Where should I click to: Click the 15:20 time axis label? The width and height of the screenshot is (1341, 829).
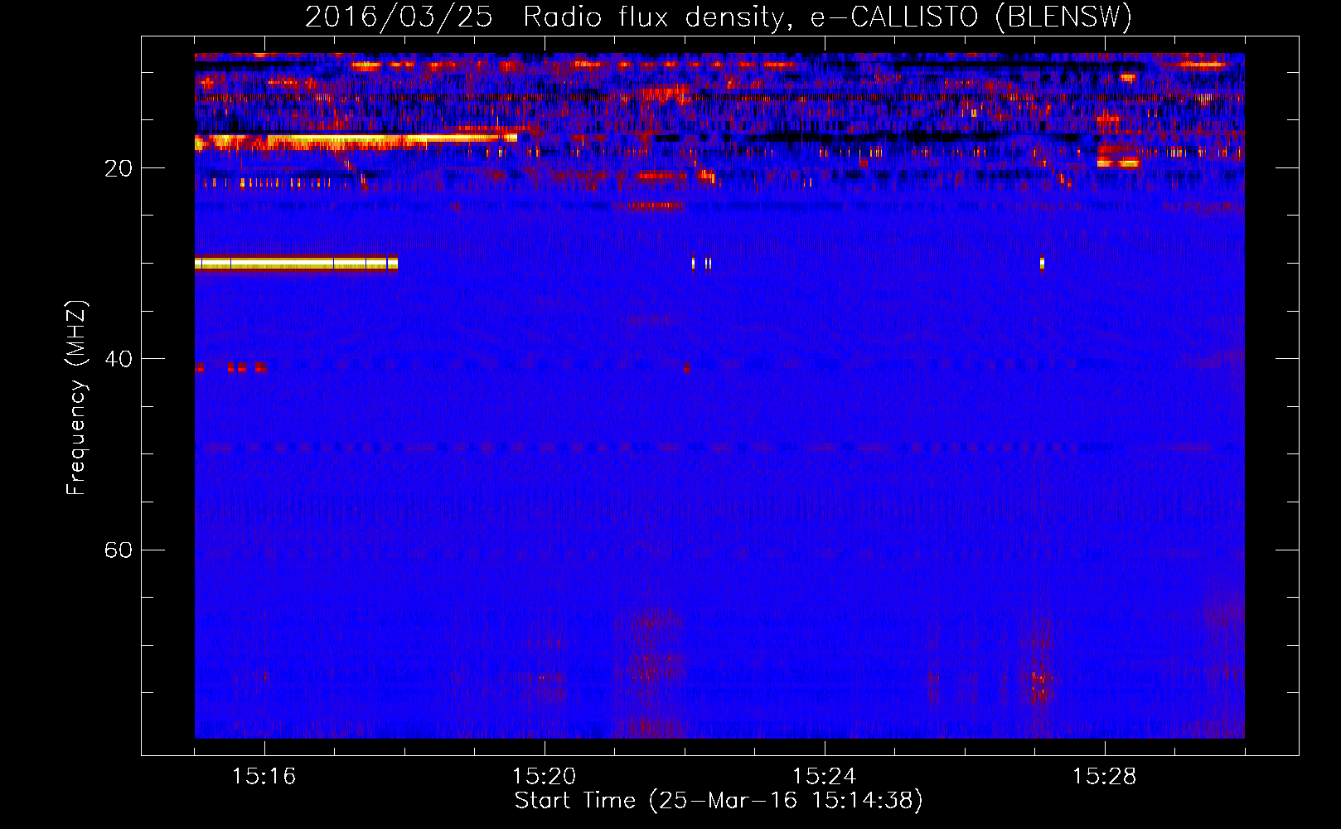pyautogui.click(x=544, y=777)
